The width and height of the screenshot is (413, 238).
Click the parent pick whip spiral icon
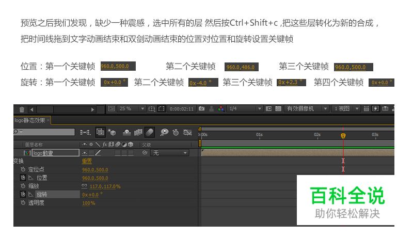pyautogui.click(x=145, y=152)
